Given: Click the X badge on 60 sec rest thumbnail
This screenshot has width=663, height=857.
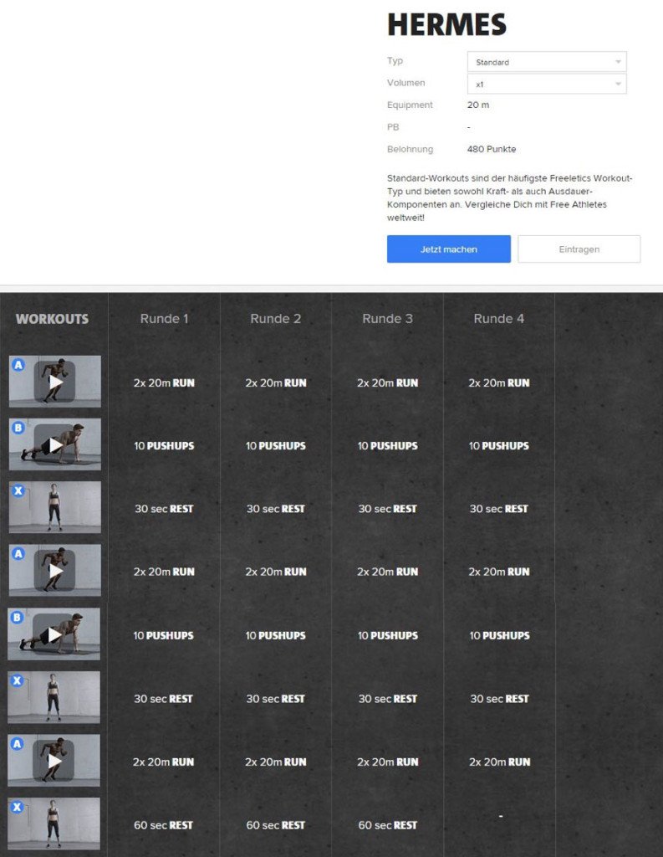Looking at the screenshot, I should click(17, 807).
